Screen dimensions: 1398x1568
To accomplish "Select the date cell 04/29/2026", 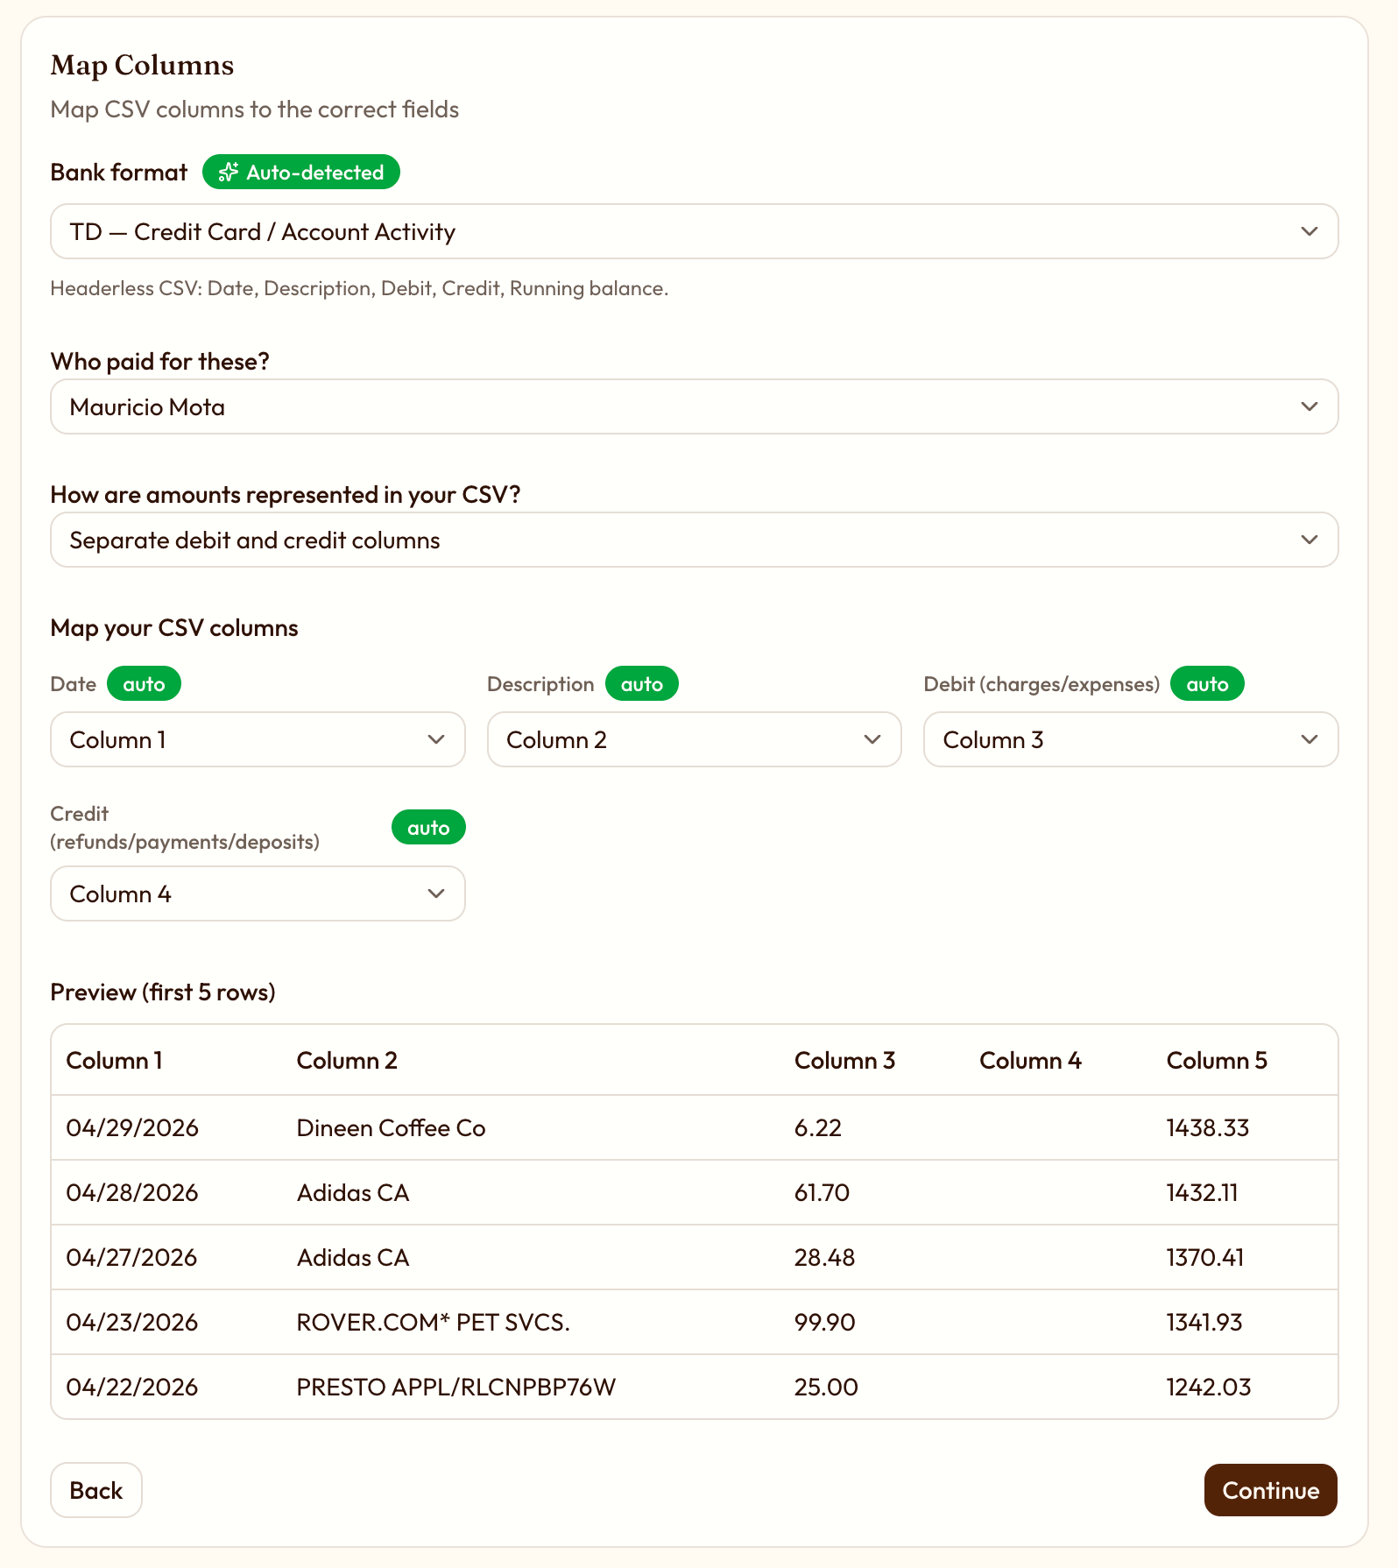I will (132, 1128).
